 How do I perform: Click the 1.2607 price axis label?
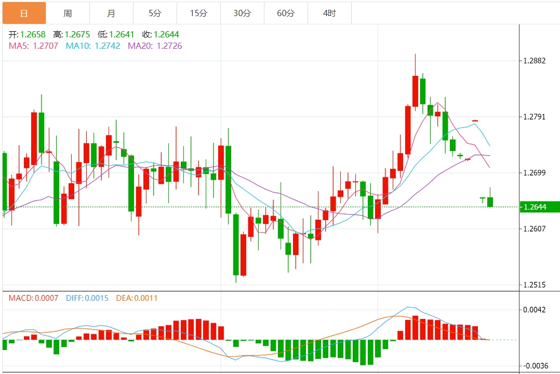(x=534, y=229)
